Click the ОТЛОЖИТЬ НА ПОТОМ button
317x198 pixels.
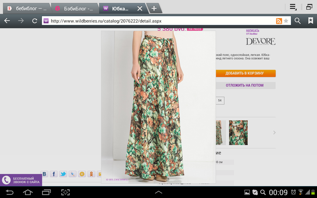pos(245,86)
